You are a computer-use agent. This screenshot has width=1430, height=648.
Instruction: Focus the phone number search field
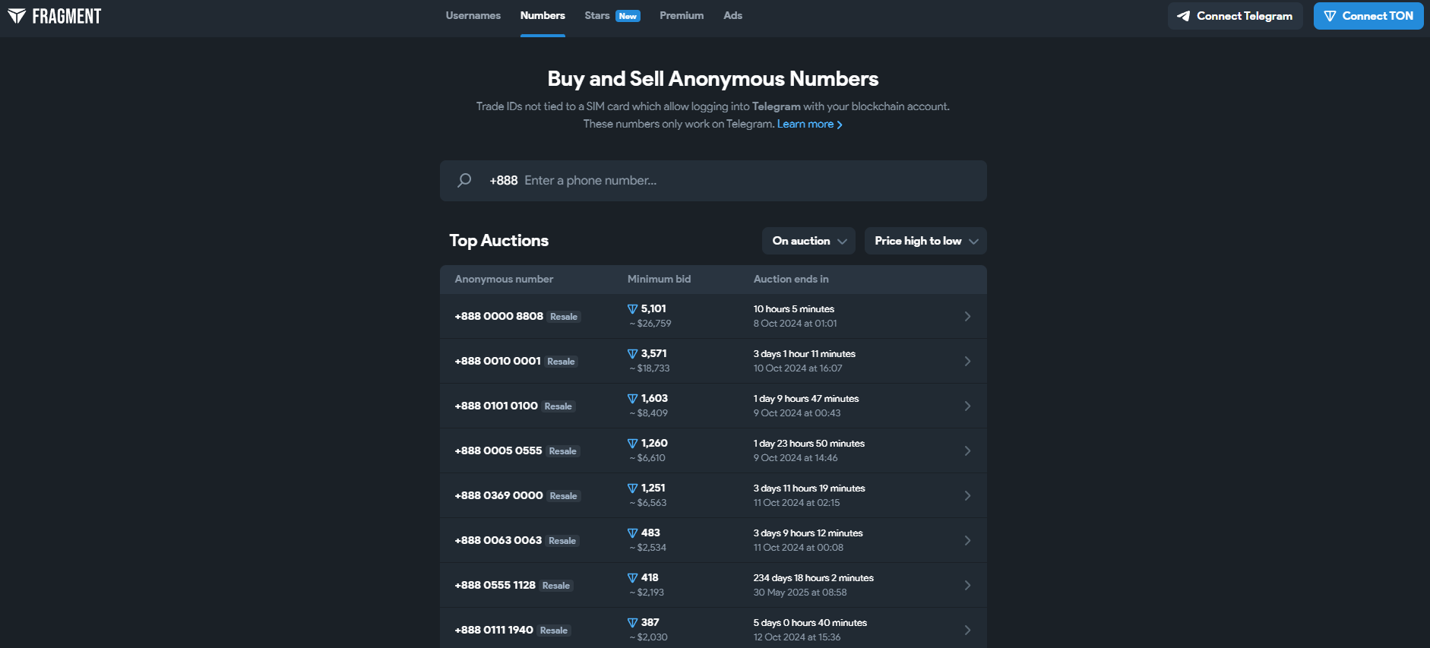pos(729,181)
